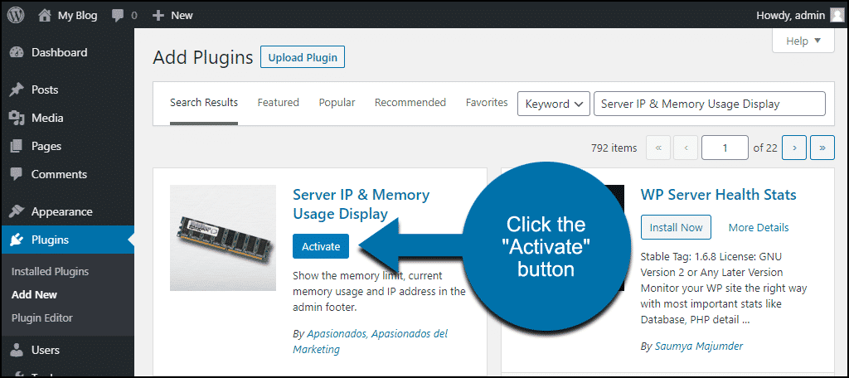Viewport: 849px width, 378px height.
Task: Click the Add Plugins page heading
Action: 203,57
